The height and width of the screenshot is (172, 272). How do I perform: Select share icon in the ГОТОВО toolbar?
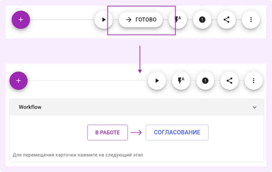click(x=226, y=20)
